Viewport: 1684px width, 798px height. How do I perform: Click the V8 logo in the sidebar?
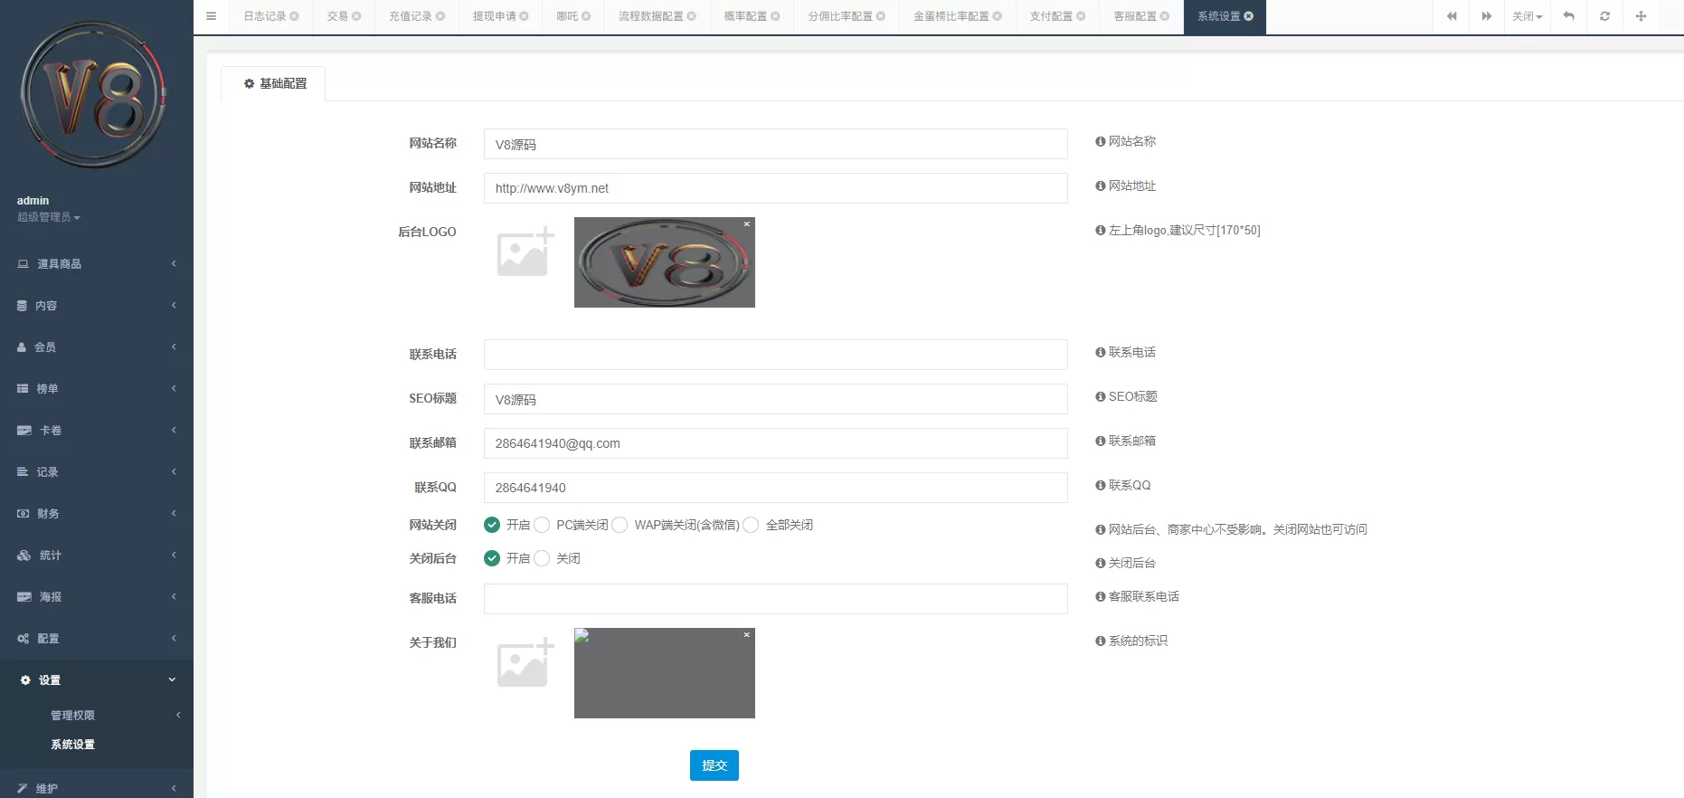94,94
